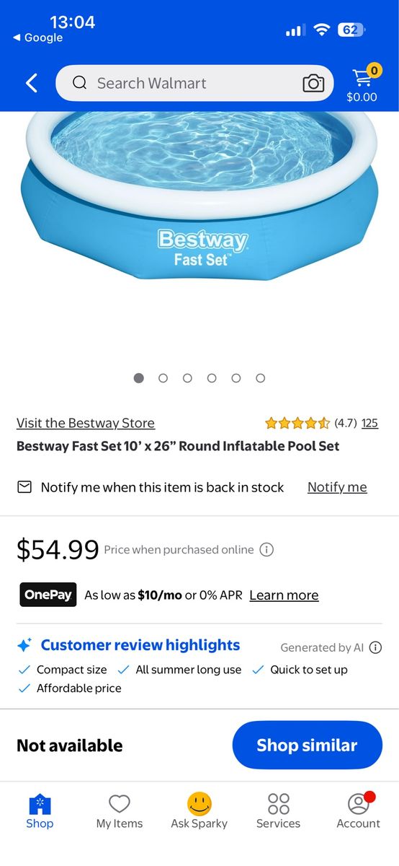Select the fourth image carousel dot
This screenshot has height=866, width=399.
[x=212, y=378]
